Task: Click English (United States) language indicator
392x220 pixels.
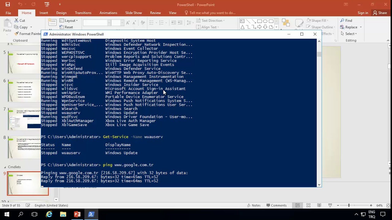Action: [x=51, y=205]
